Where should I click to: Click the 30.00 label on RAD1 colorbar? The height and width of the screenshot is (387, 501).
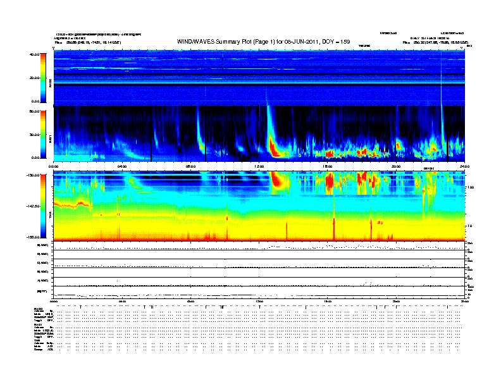click(34, 135)
